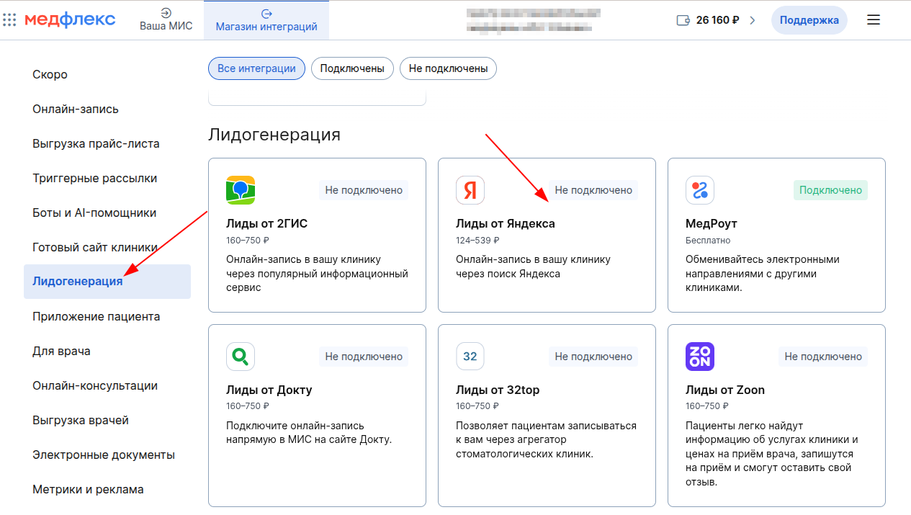Click the wallet icon near balance
Image resolution: width=911 pixels, height=515 pixels.
click(x=683, y=20)
